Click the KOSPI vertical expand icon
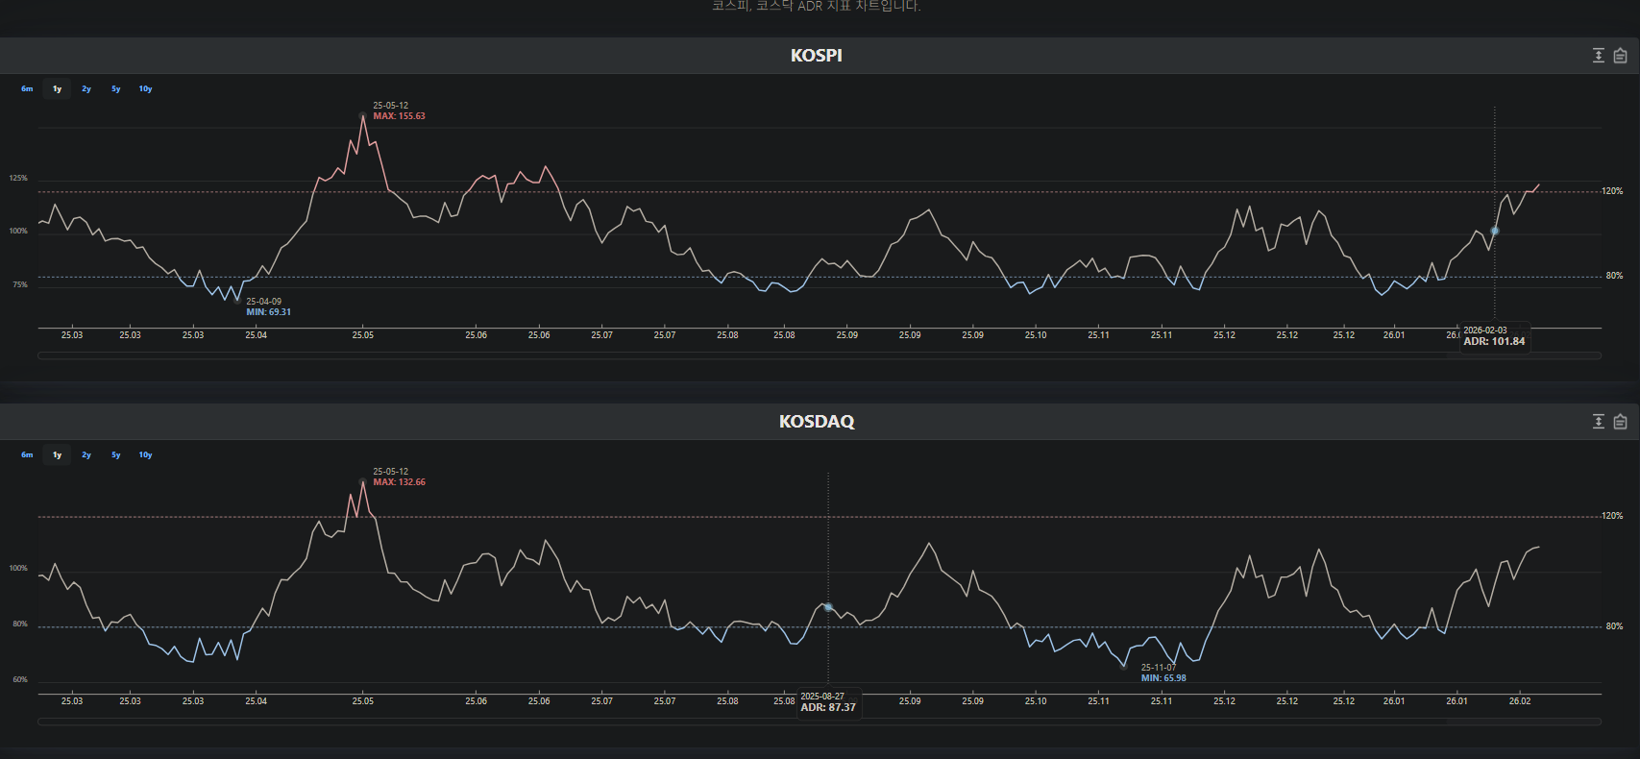Screen dimensions: 1640x759 click(1599, 56)
